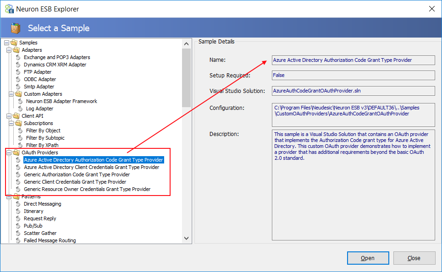Click the tree scrollbar down arrow

pos(186,238)
